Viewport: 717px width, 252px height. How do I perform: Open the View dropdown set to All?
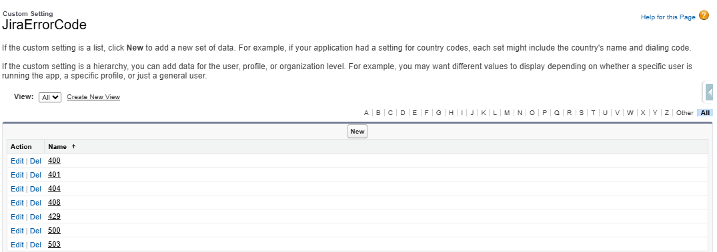(x=50, y=97)
